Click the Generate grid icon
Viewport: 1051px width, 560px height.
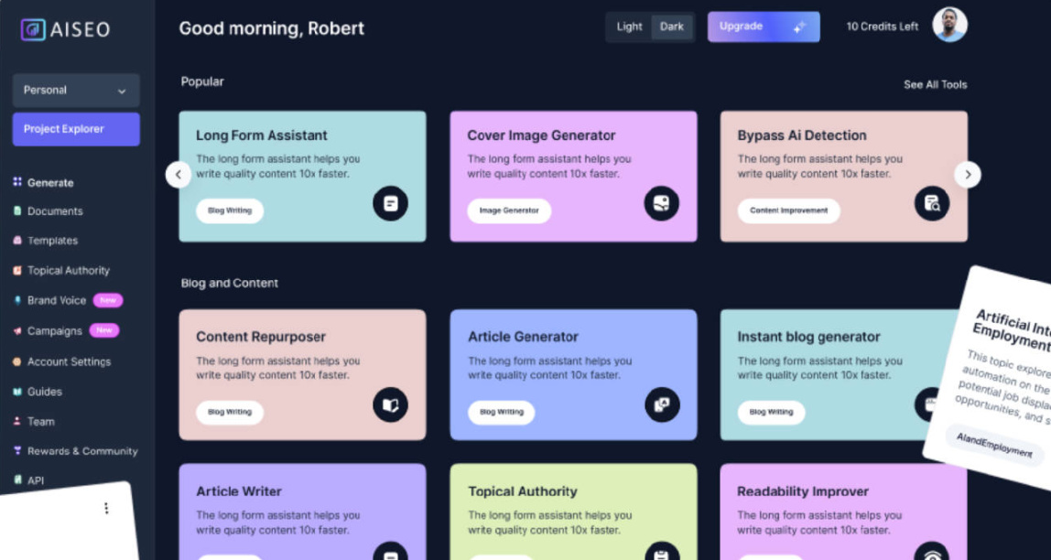coord(17,182)
